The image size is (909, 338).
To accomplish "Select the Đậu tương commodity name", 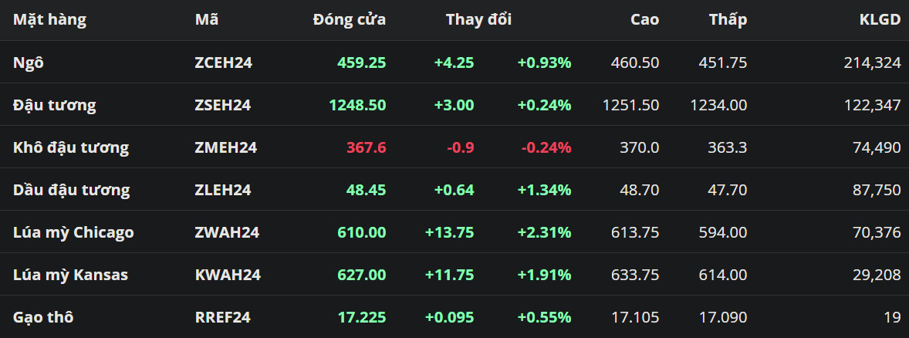I will pos(55,105).
